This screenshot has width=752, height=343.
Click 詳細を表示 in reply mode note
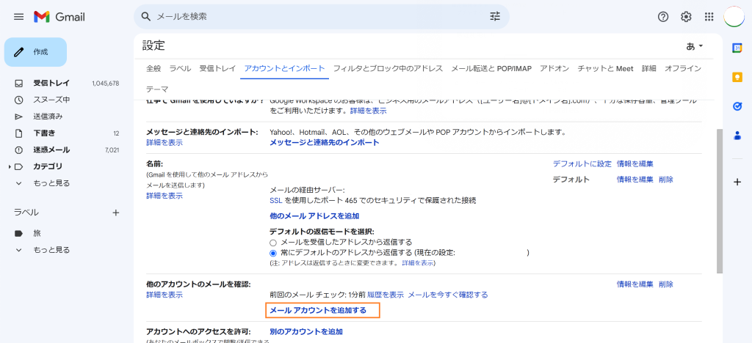[x=418, y=263]
